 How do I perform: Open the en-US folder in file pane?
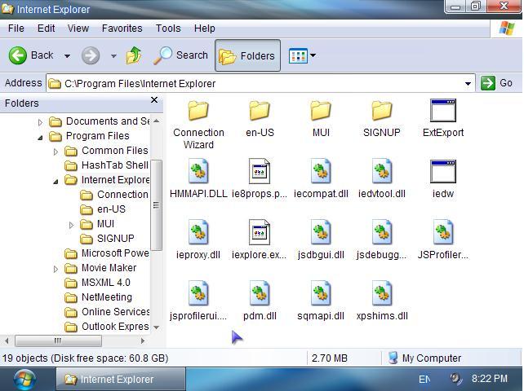(260, 111)
